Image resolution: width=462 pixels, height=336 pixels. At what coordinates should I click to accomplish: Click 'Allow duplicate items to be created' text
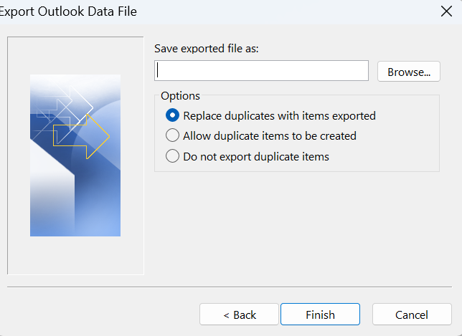269,135
